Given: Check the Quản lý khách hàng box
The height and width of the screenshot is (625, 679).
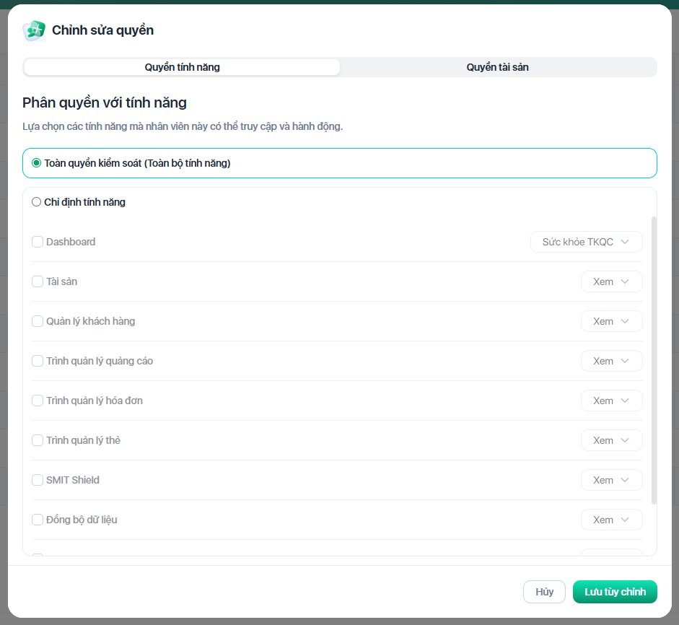Looking at the screenshot, I should click(x=38, y=321).
